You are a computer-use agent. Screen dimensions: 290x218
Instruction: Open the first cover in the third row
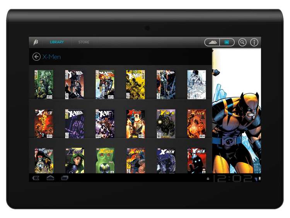[x=44, y=161]
